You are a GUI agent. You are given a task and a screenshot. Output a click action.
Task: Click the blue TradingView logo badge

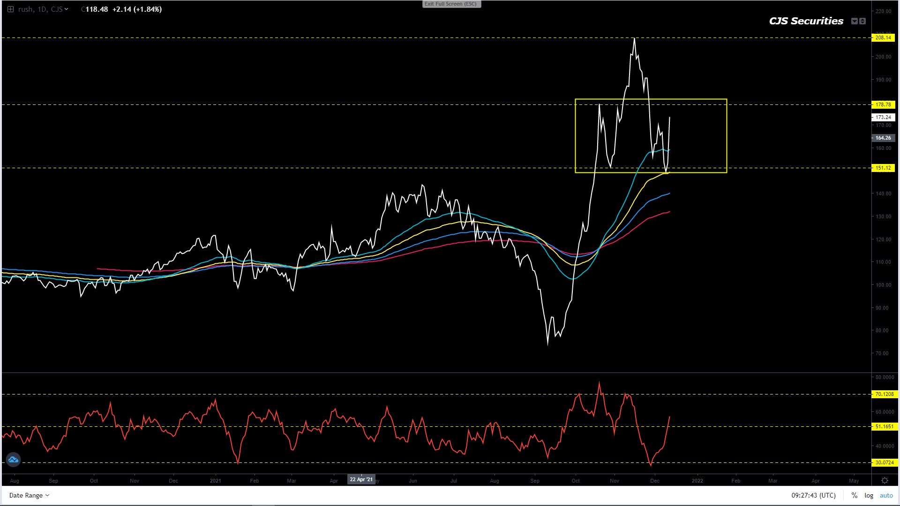click(13, 460)
